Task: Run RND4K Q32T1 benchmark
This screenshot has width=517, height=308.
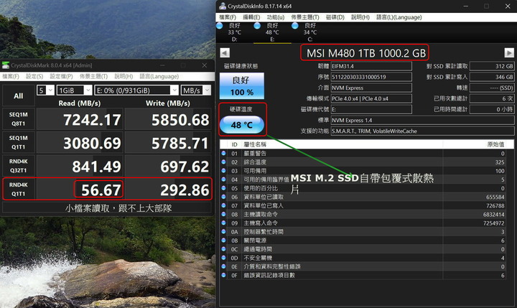Action: (x=18, y=166)
